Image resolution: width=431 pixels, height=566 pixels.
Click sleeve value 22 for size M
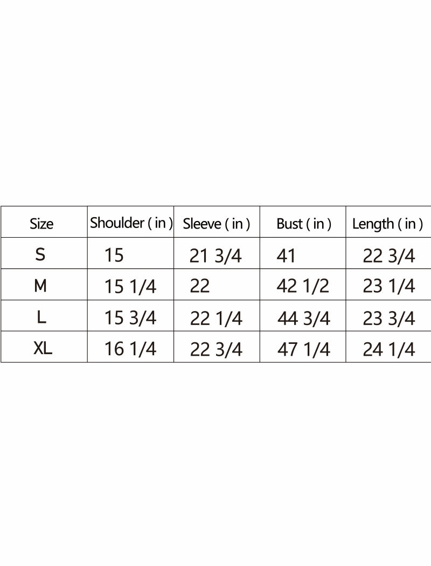pyautogui.click(x=200, y=286)
